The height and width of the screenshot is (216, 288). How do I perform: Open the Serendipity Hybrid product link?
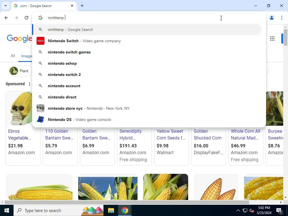130,134
